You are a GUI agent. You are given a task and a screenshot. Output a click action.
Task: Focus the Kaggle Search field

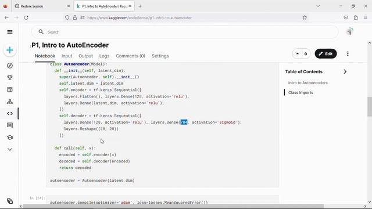coord(185,32)
